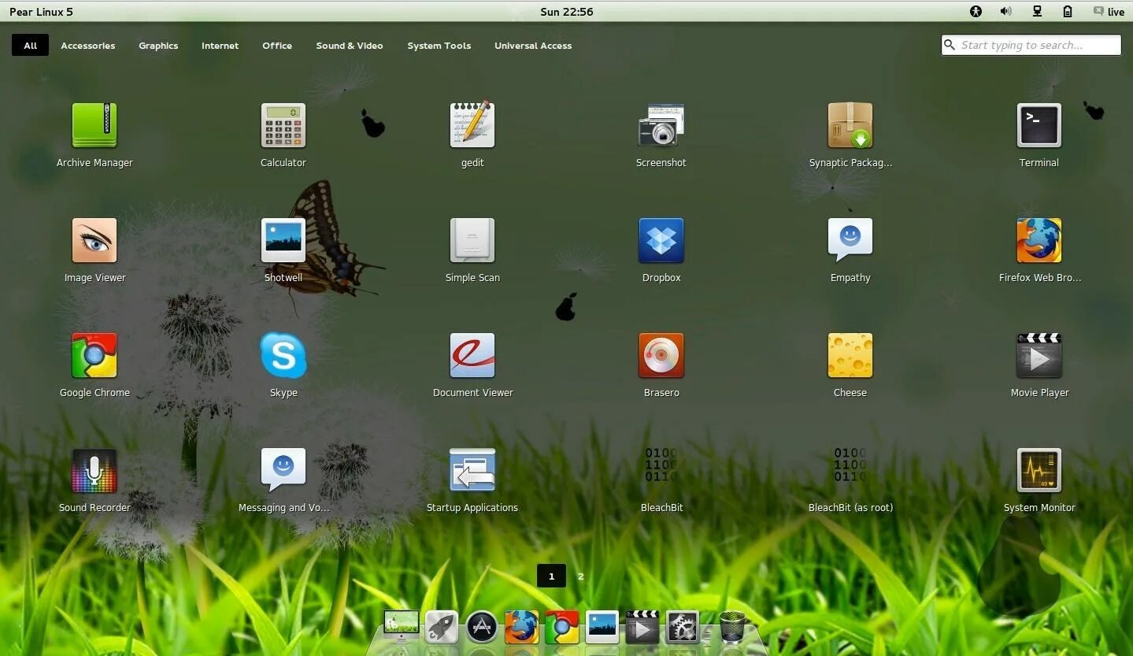Open the volume menu in top bar
This screenshot has height=656, width=1133.
pos(1005,11)
